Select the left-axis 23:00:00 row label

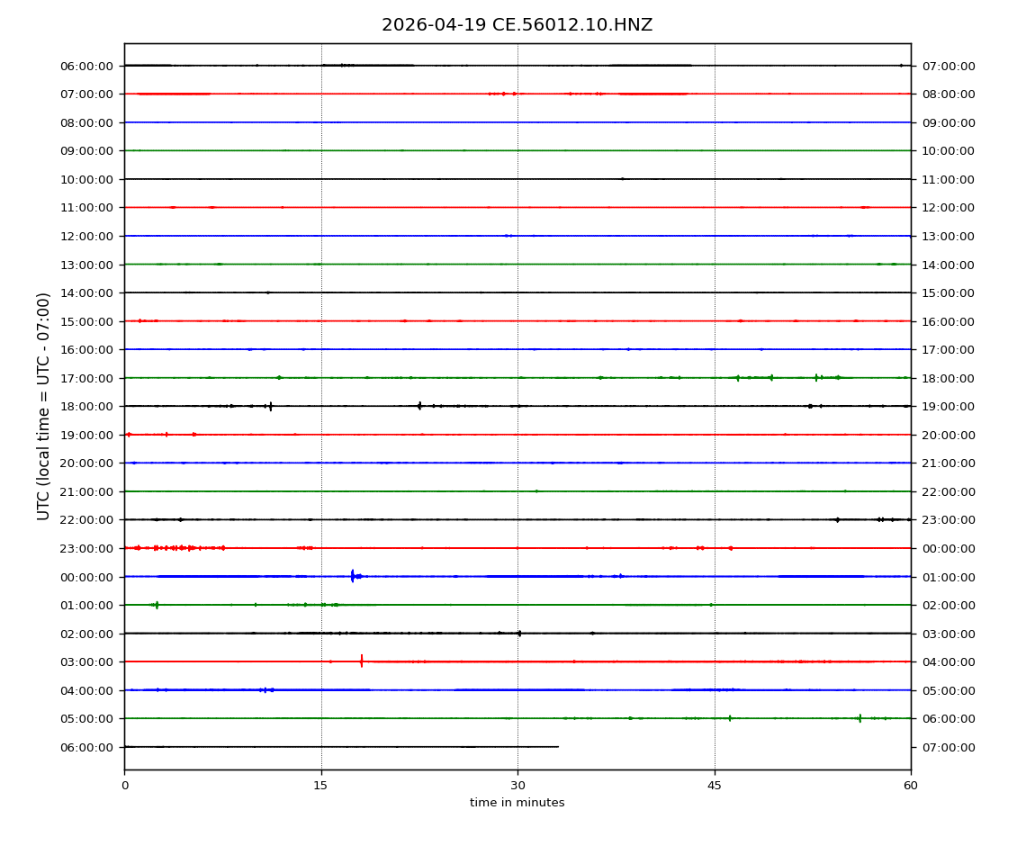(86, 548)
